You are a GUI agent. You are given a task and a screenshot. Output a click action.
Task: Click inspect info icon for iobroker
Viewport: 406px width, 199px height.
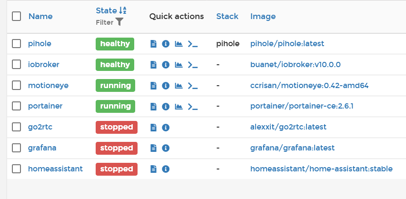coord(166,65)
